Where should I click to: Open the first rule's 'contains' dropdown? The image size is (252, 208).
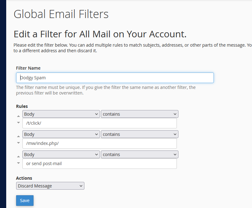click(139, 114)
